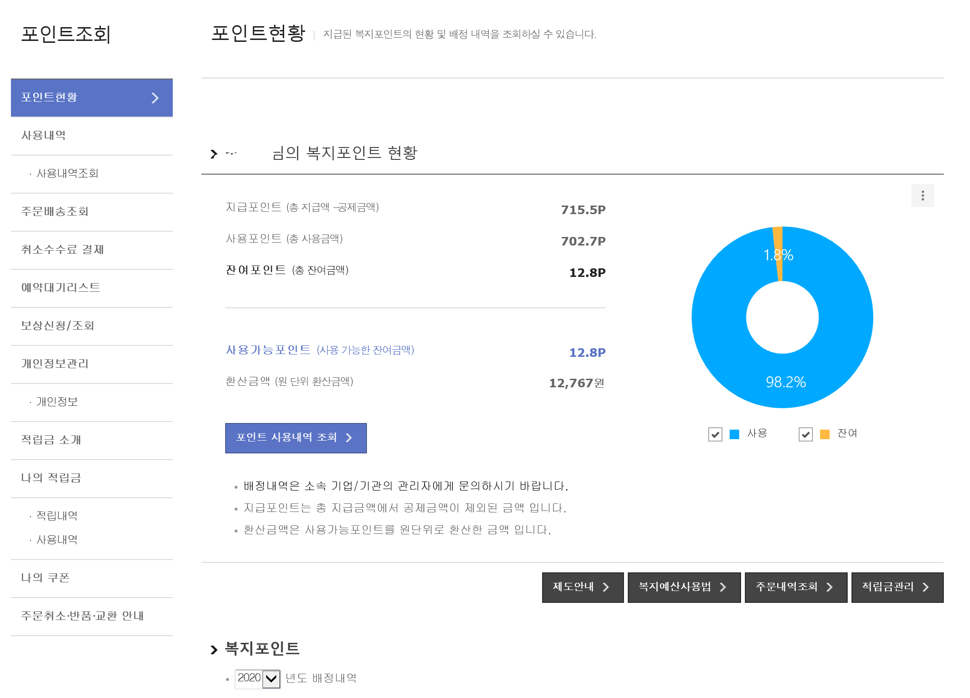Click 포인트 사용내역 조회 button
The width and height of the screenshot is (970, 698).
click(296, 438)
